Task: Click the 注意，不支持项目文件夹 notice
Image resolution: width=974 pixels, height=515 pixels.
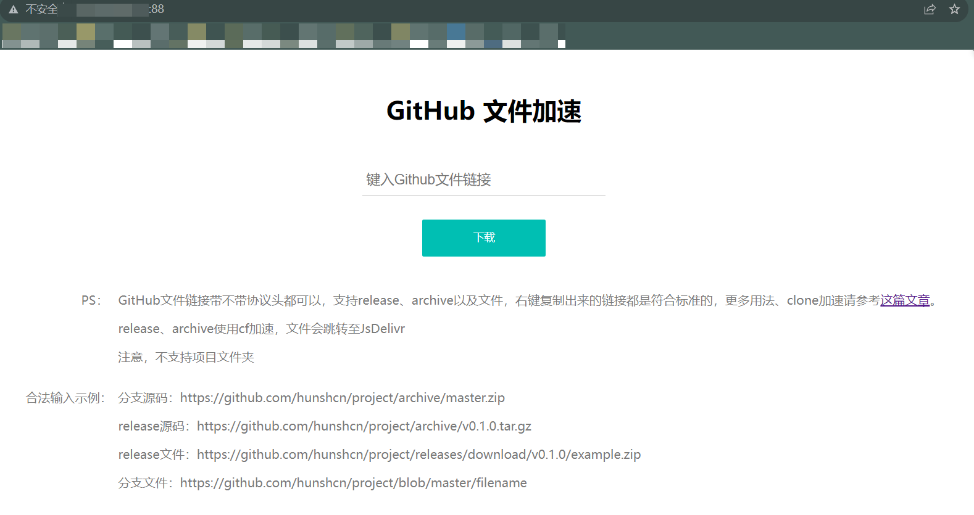Action: click(x=186, y=357)
